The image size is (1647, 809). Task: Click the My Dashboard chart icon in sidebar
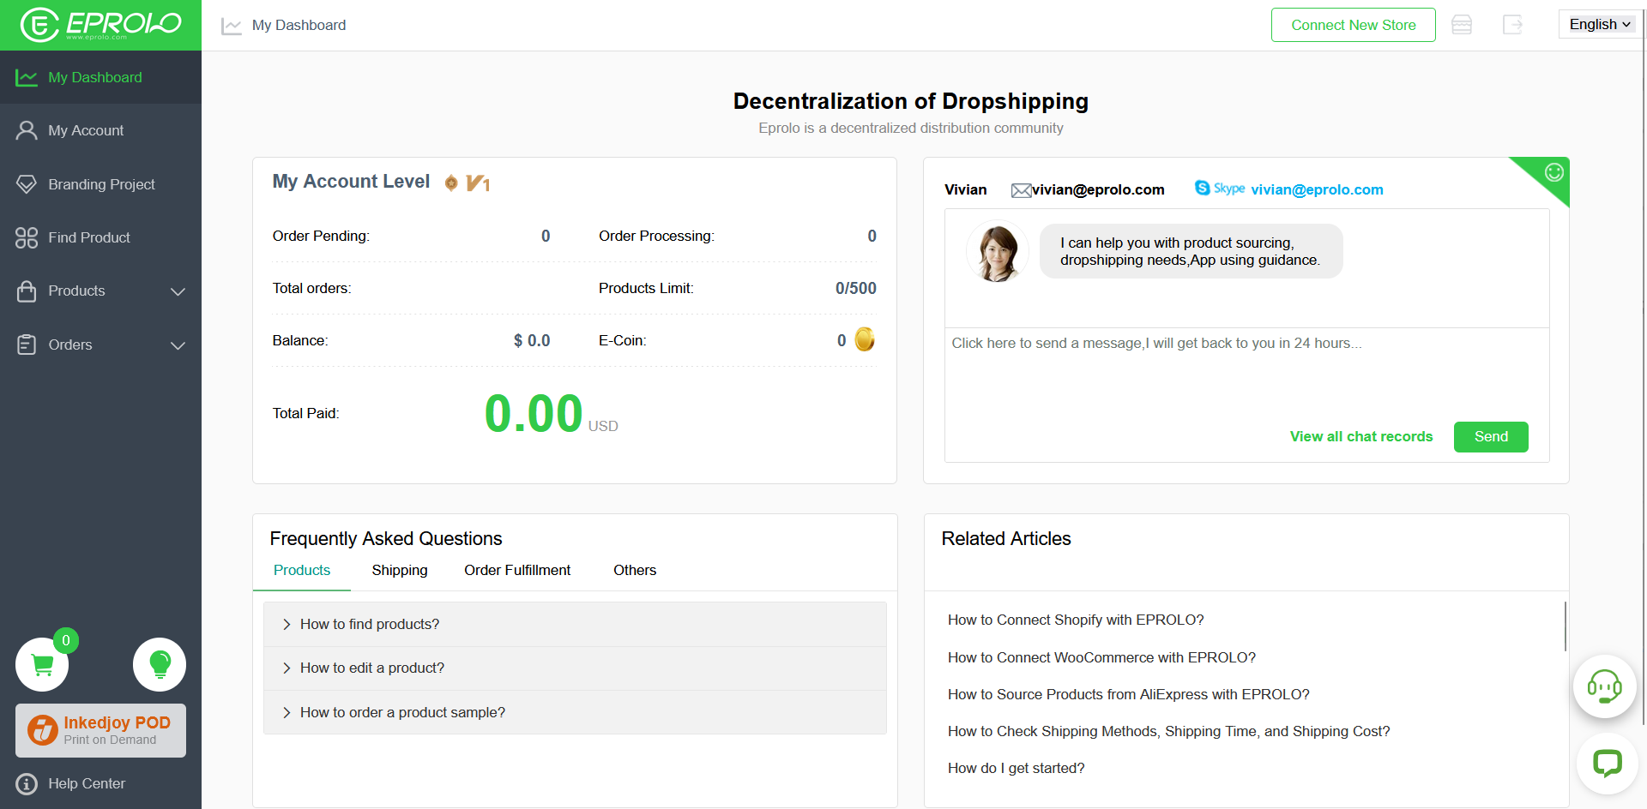tap(27, 78)
